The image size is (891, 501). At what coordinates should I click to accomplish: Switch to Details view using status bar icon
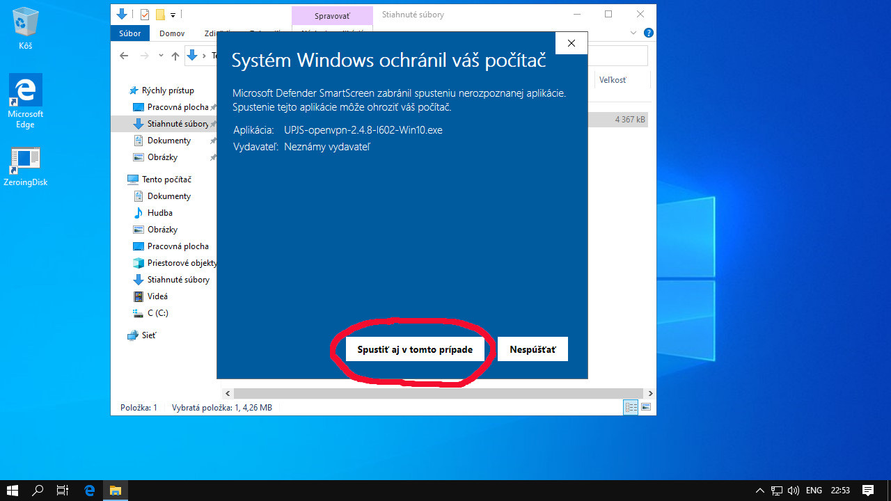click(x=631, y=407)
